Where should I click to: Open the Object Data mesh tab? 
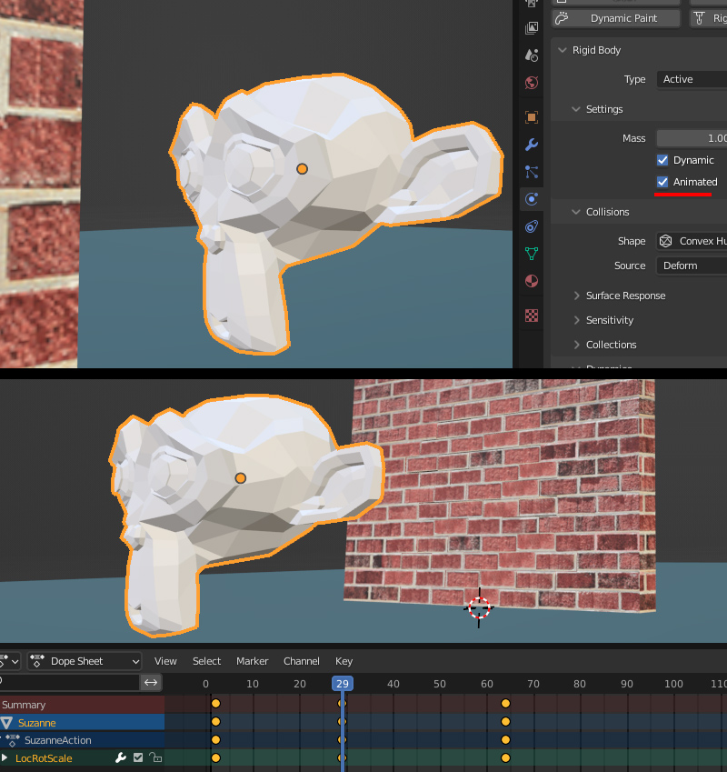pyautogui.click(x=532, y=254)
